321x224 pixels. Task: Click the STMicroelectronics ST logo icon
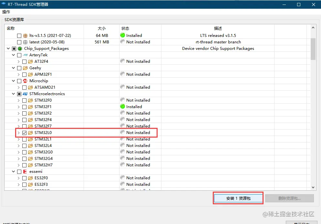tap(25, 94)
